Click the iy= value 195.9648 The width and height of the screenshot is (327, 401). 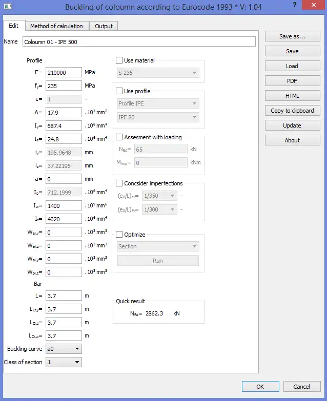[x=64, y=152]
